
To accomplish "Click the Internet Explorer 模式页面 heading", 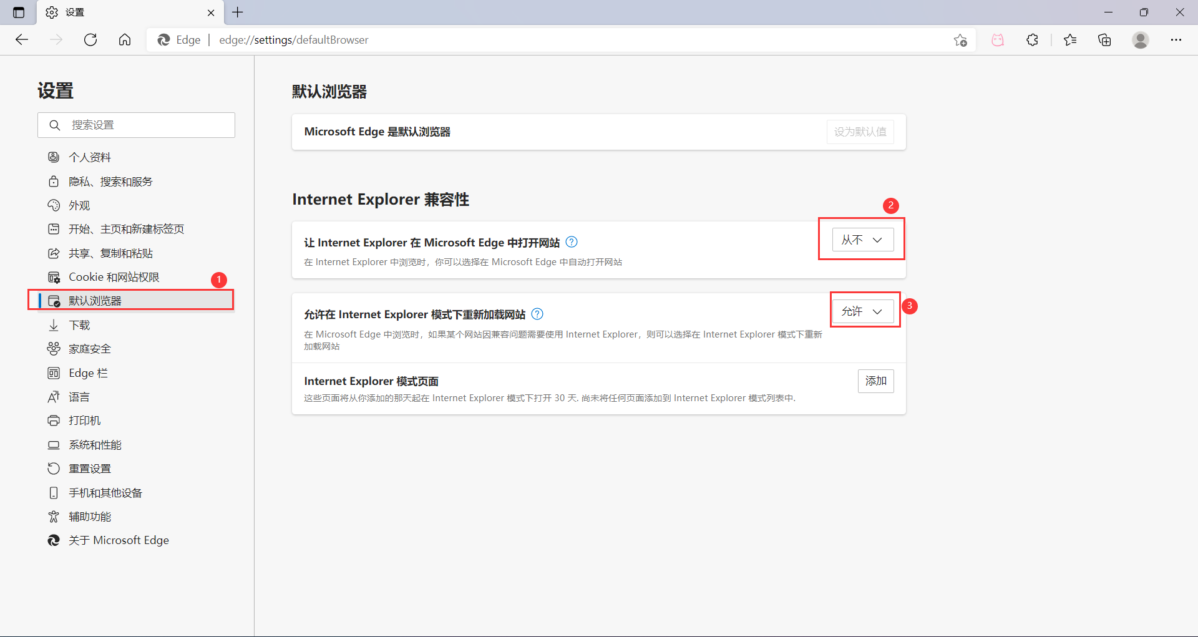I will pyautogui.click(x=371, y=381).
